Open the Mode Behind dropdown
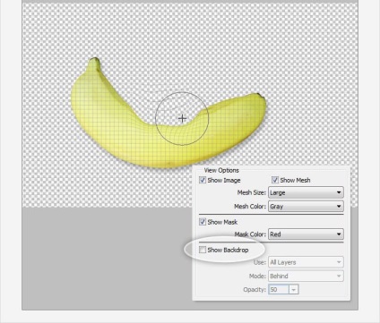Viewport: 380px width, 323px height. click(x=306, y=276)
